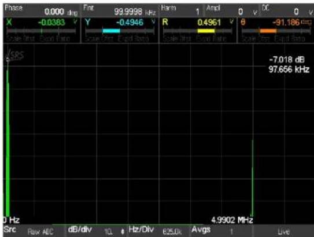Click the green X channel bar graph
314x237 pixels.
point(41,31)
